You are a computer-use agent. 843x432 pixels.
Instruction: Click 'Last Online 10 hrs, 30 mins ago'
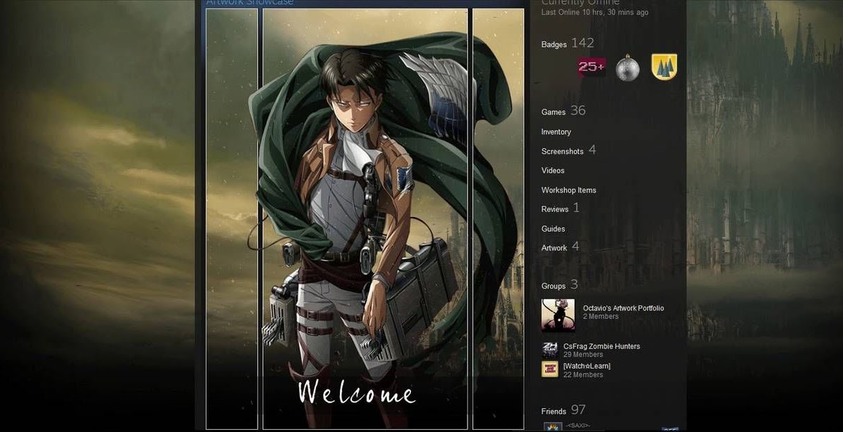click(x=594, y=13)
